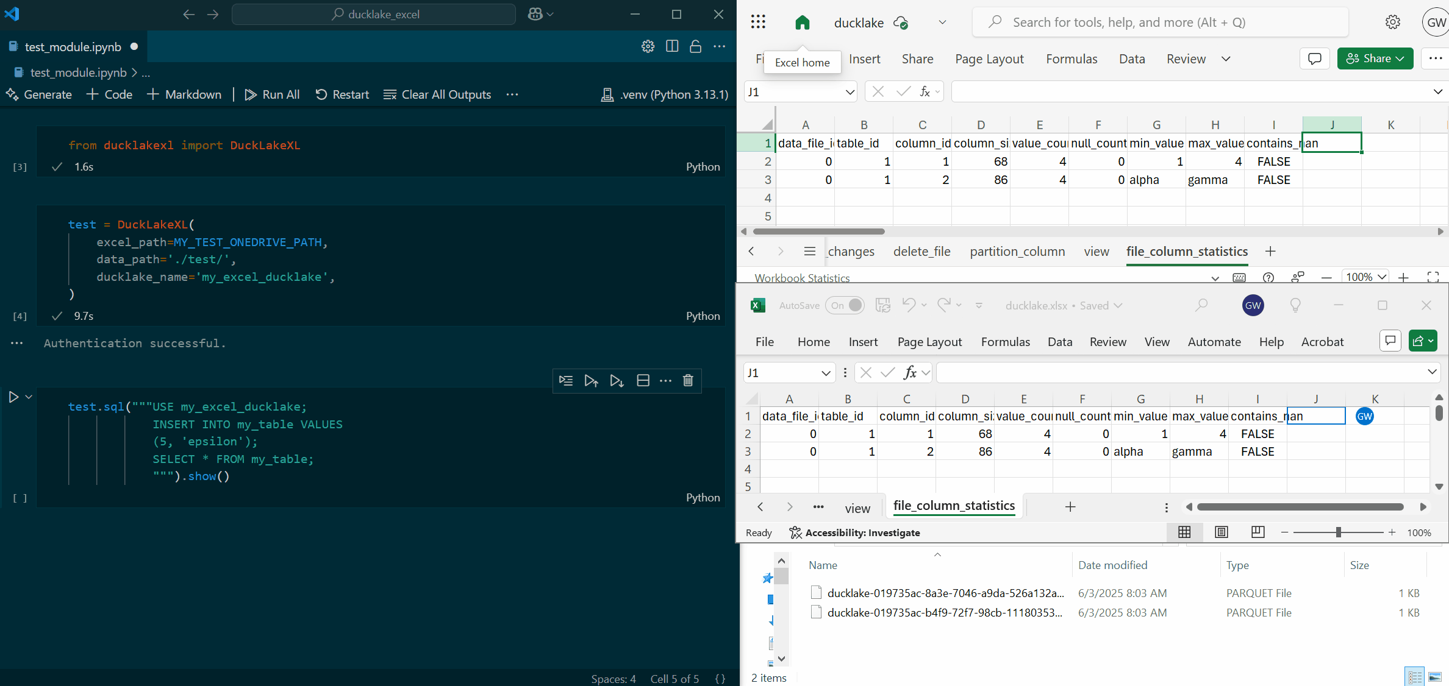
Task: Split the selected notebook cell
Action: (643, 381)
